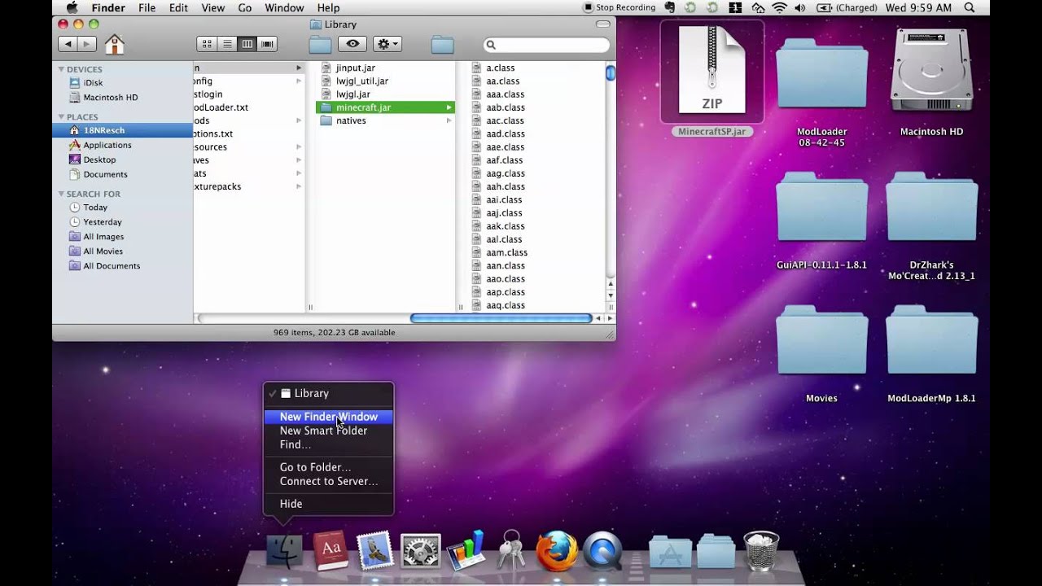Click the Home icon in Finder toolbar

pos(115,44)
